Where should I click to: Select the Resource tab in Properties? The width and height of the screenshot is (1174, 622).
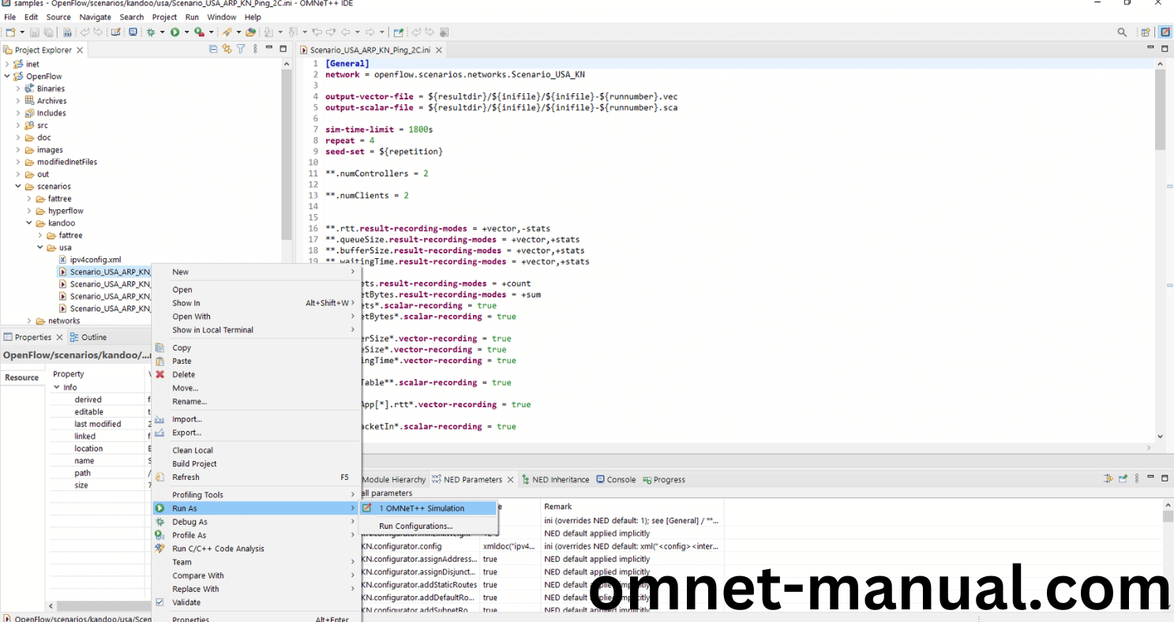tap(21, 377)
